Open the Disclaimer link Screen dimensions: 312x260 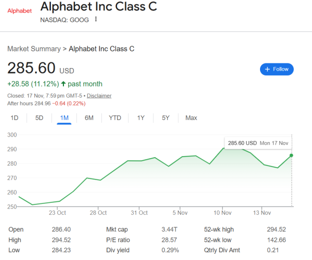[x=99, y=95]
